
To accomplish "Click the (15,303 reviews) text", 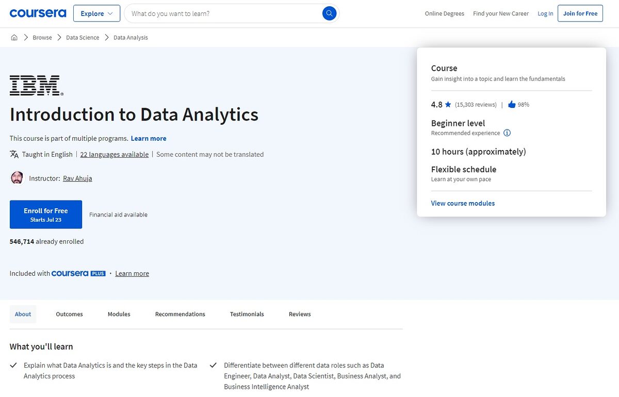I will [476, 105].
